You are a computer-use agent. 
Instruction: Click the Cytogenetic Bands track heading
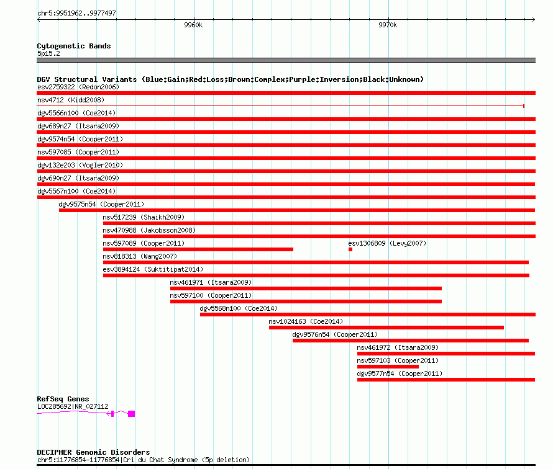[74, 46]
